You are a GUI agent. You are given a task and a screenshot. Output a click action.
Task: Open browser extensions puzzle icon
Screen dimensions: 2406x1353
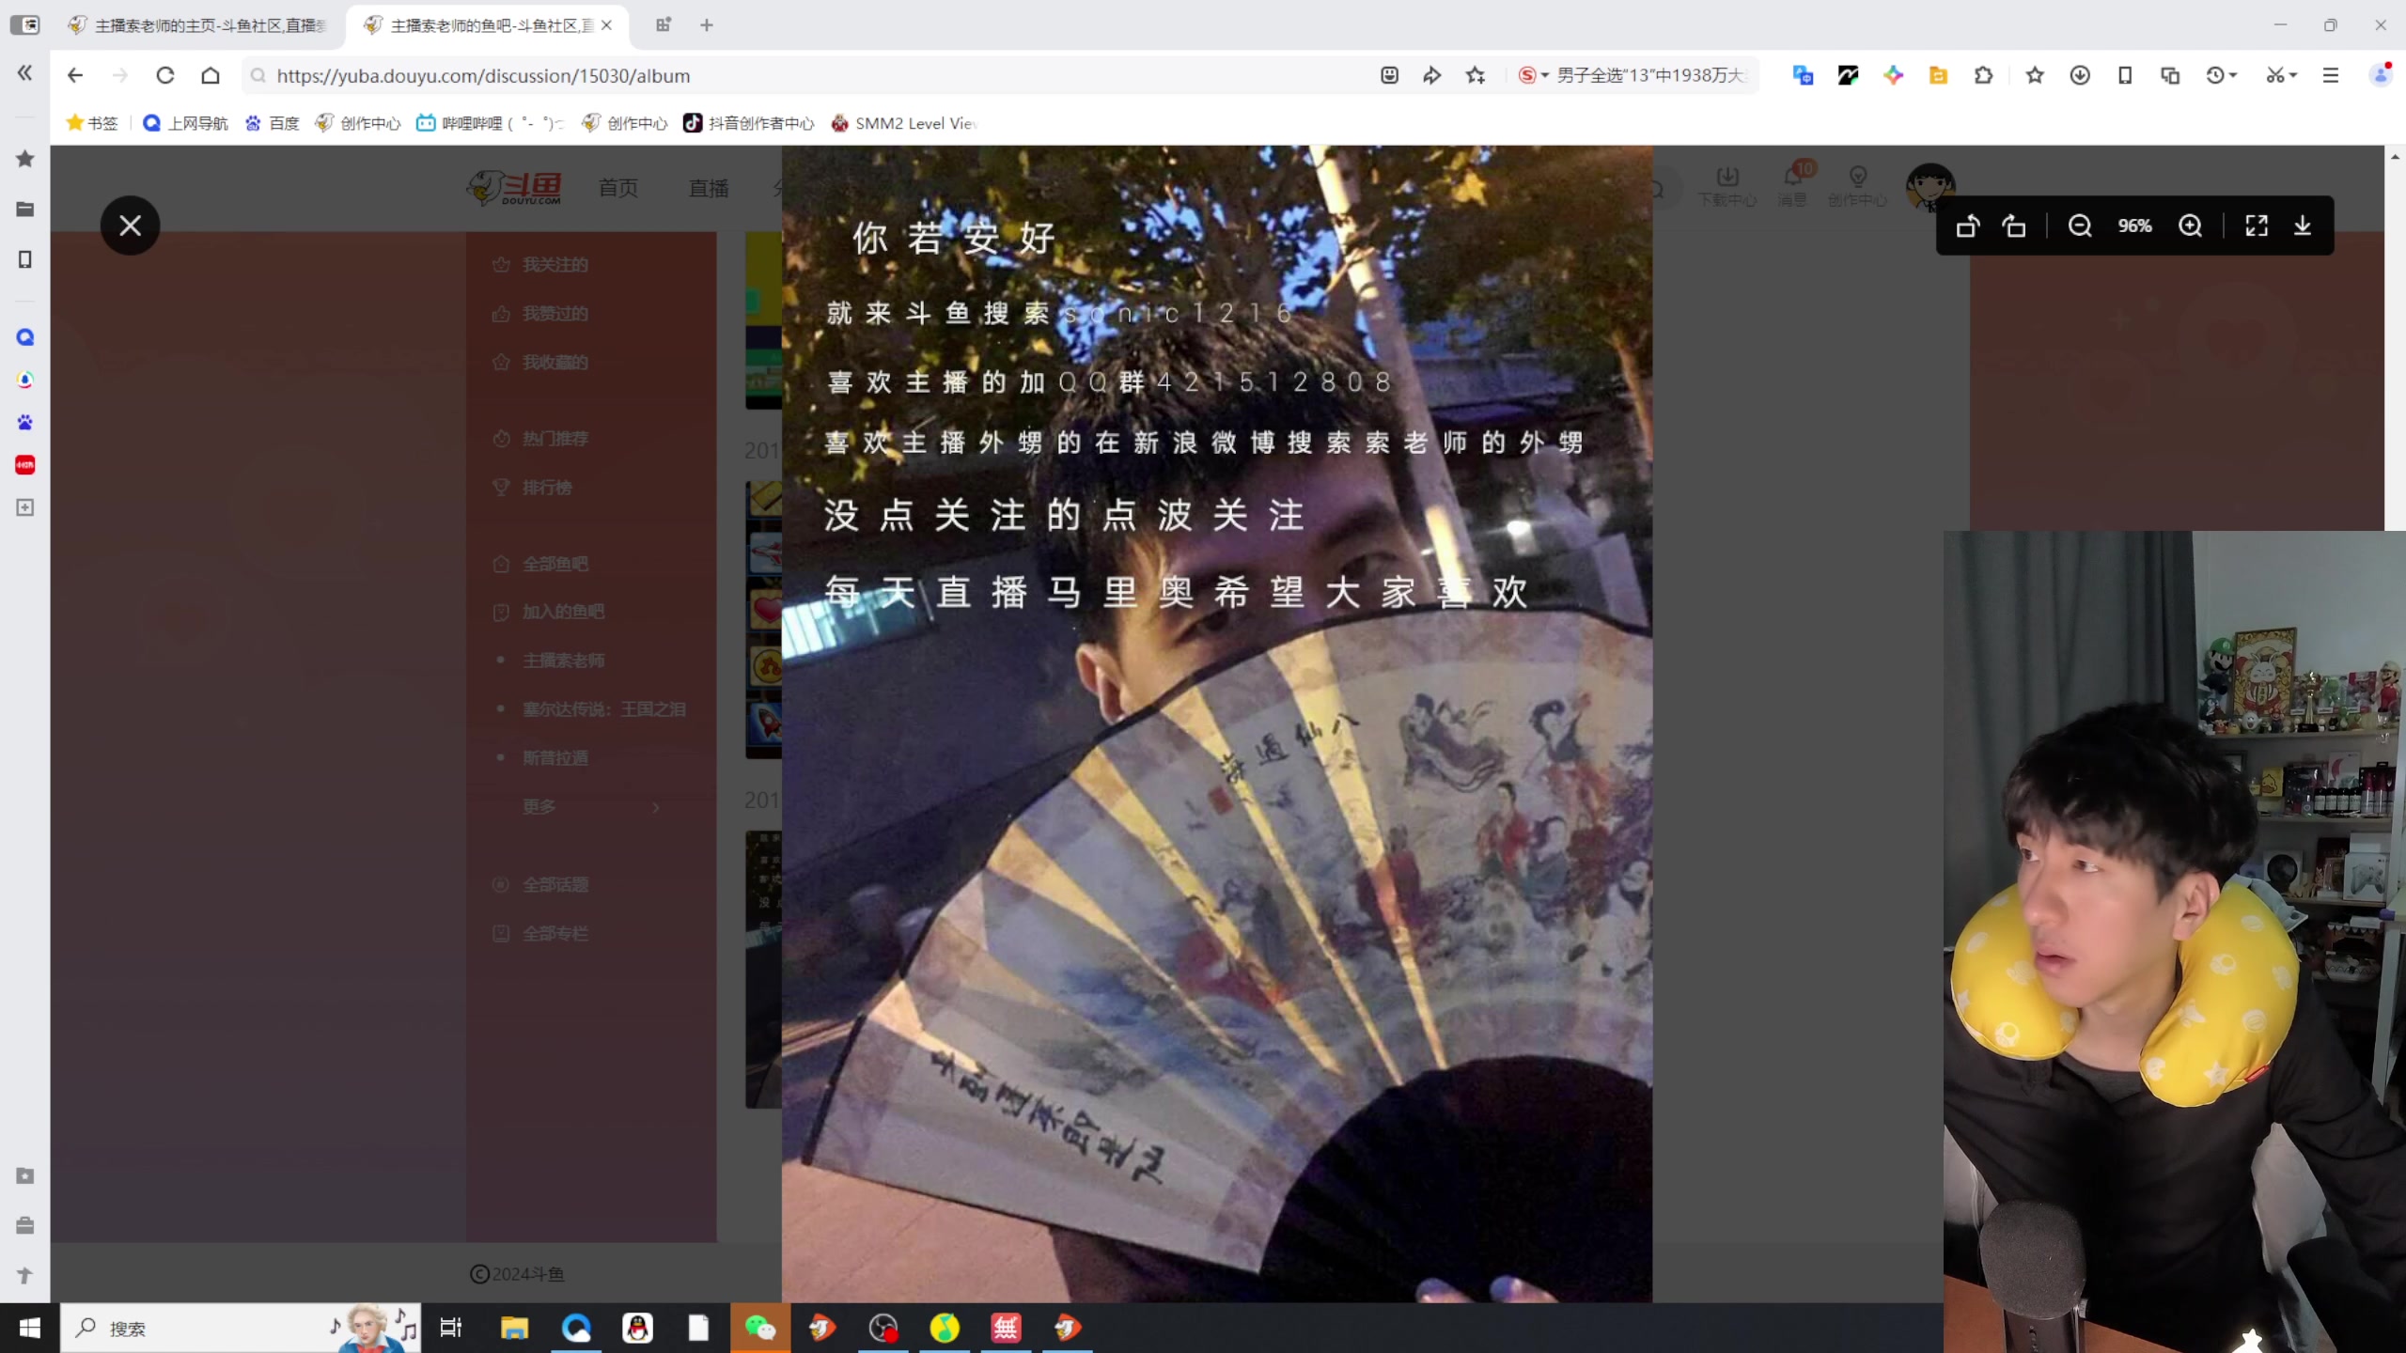click(1984, 75)
